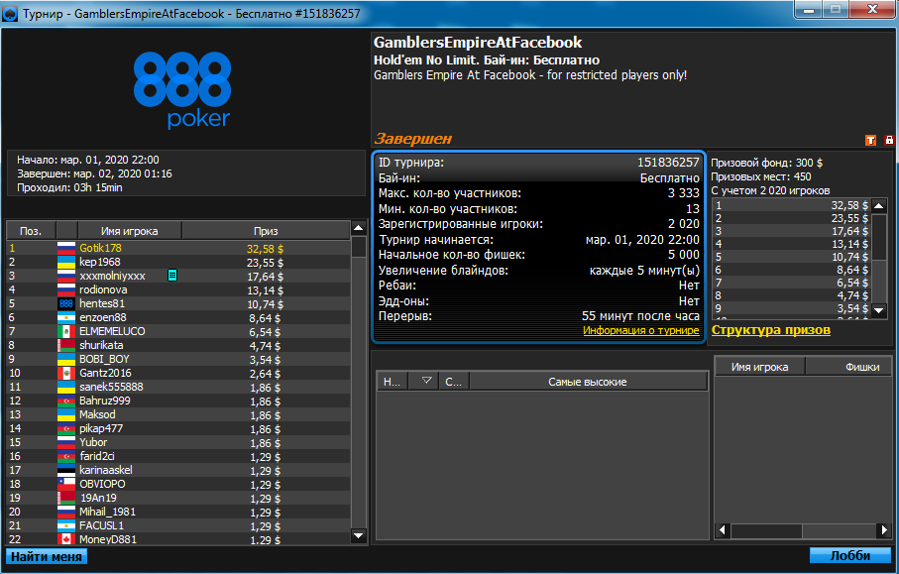The height and width of the screenshot is (574, 899).
Task: Click the prize structure scroll up arrow
Action: 879,206
